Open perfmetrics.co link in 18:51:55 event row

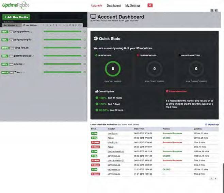(114, 174)
